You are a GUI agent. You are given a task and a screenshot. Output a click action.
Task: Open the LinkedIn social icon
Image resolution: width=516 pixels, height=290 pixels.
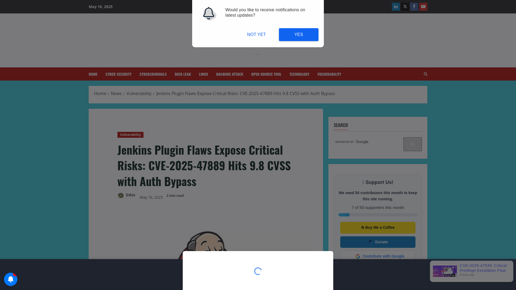click(x=396, y=7)
